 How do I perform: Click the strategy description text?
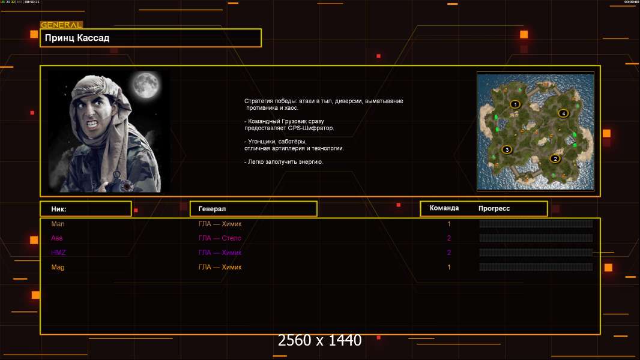[324, 131]
